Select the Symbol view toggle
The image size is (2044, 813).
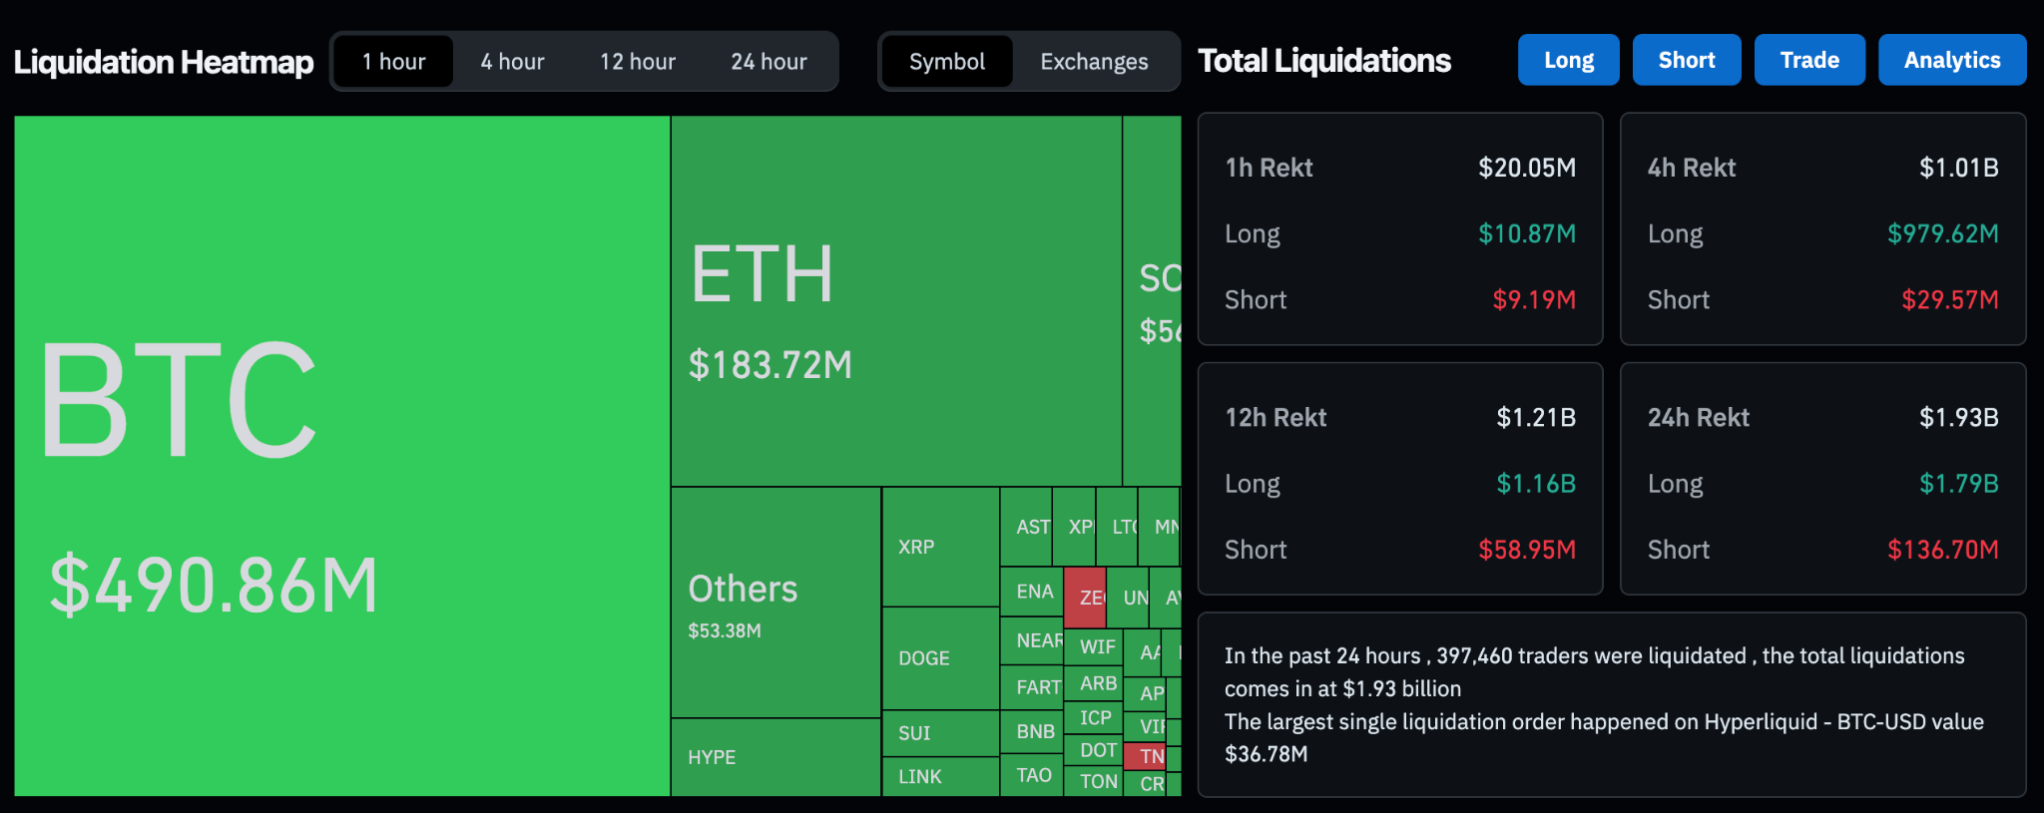[947, 62]
